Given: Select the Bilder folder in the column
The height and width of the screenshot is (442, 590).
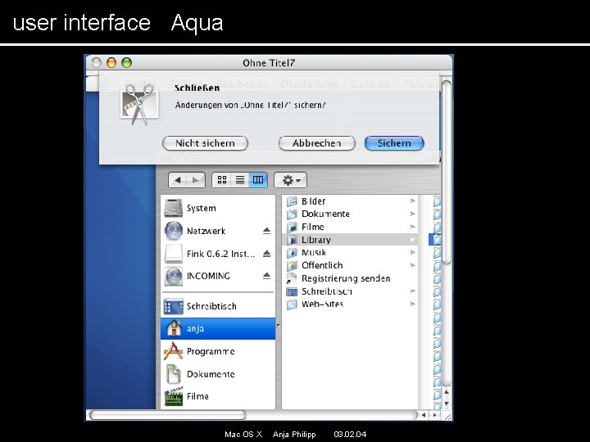Looking at the screenshot, I should coord(350,201).
